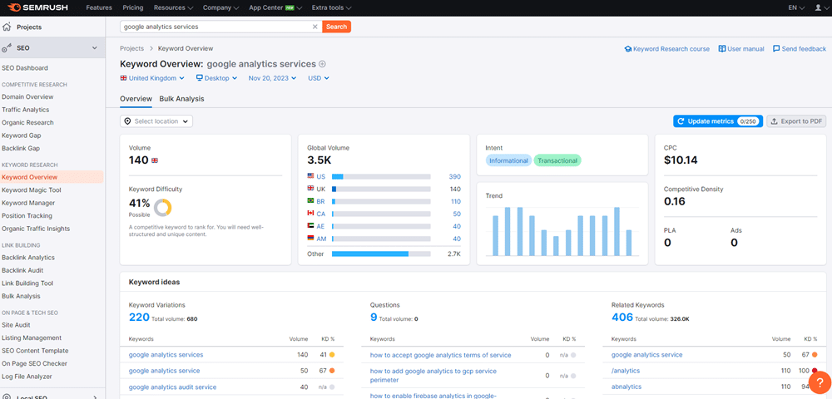832x399 pixels.
Task: Click the US global volume bar
Action: click(x=381, y=176)
